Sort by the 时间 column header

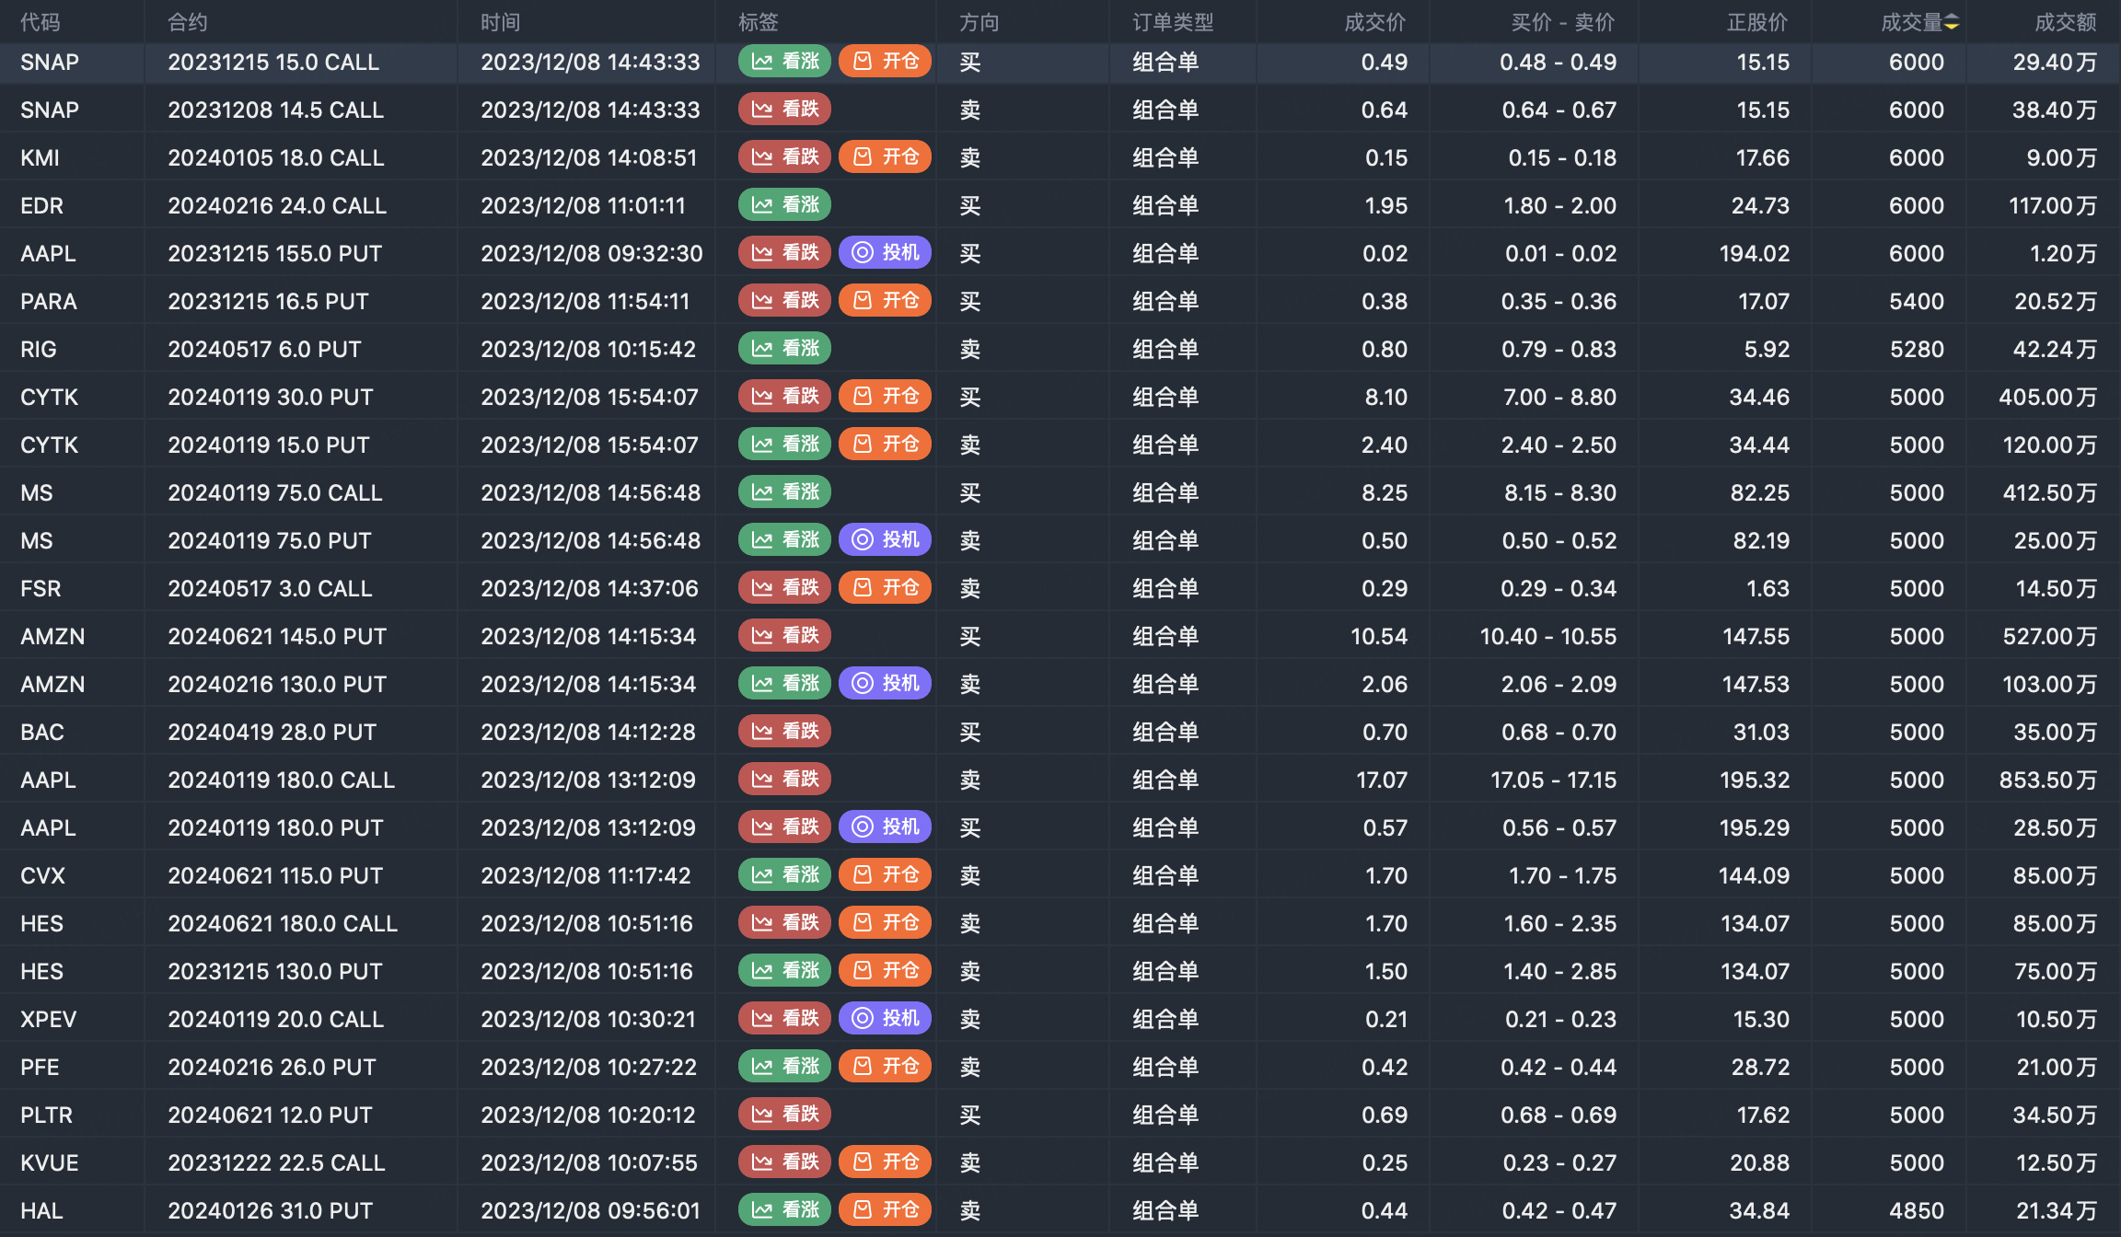point(500,22)
